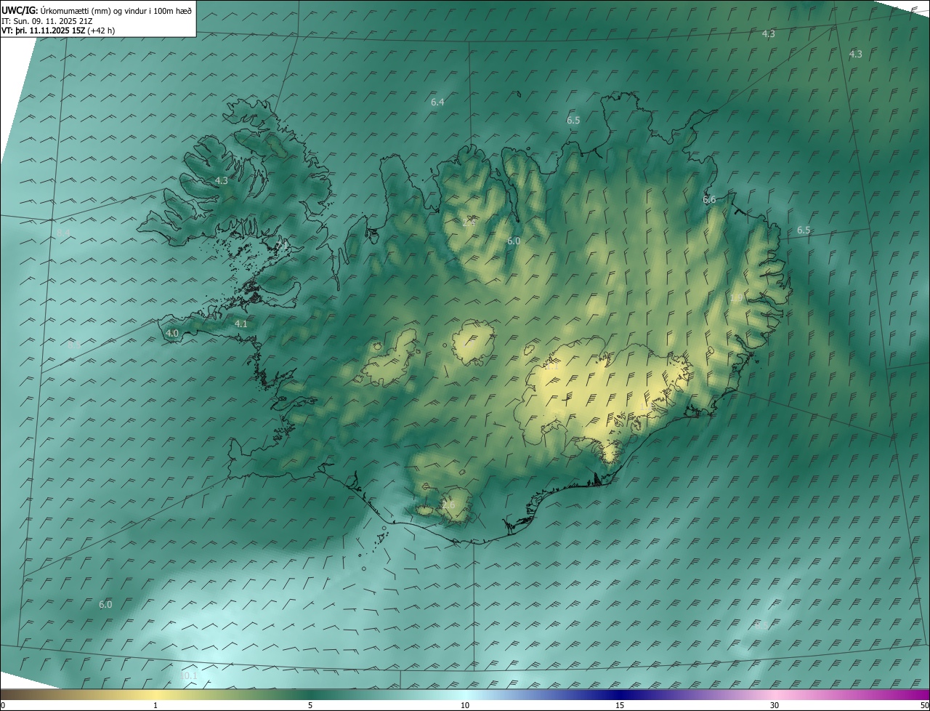Click the colorbar tick label 50

point(923,705)
